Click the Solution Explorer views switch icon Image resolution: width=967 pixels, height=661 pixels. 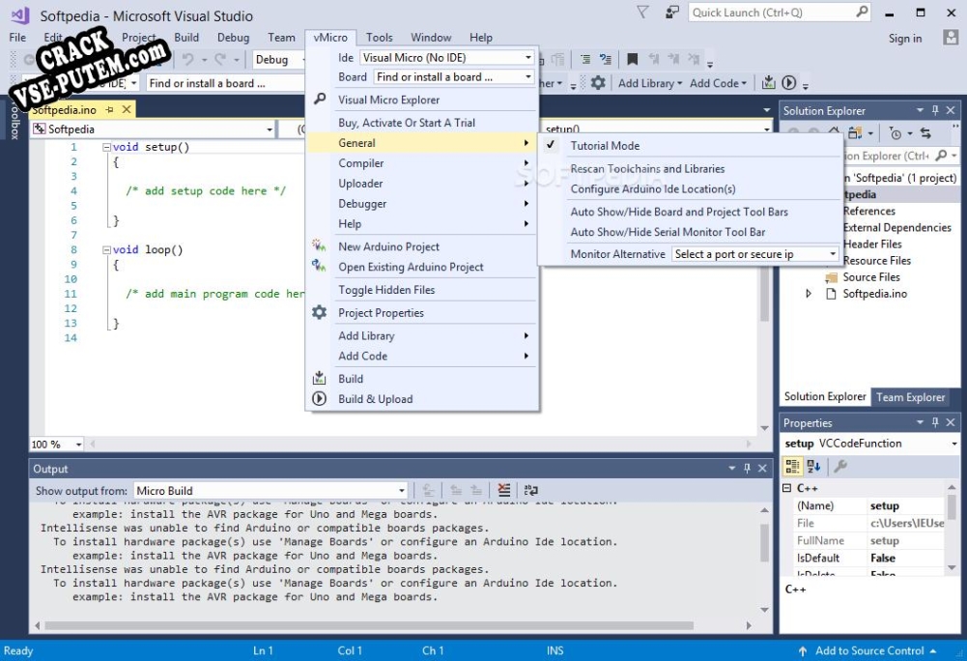point(855,133)
